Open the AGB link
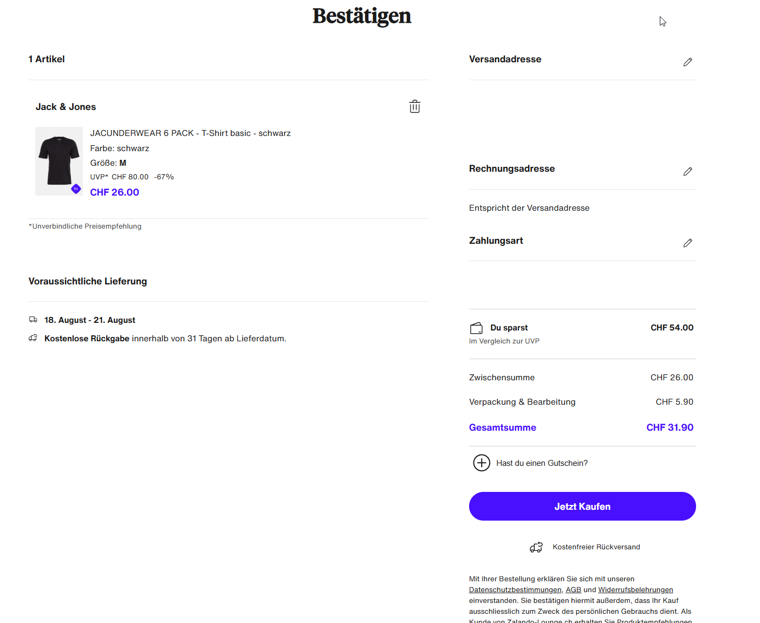The height and width of the screenshot is (623, 760). coord(573,590)
